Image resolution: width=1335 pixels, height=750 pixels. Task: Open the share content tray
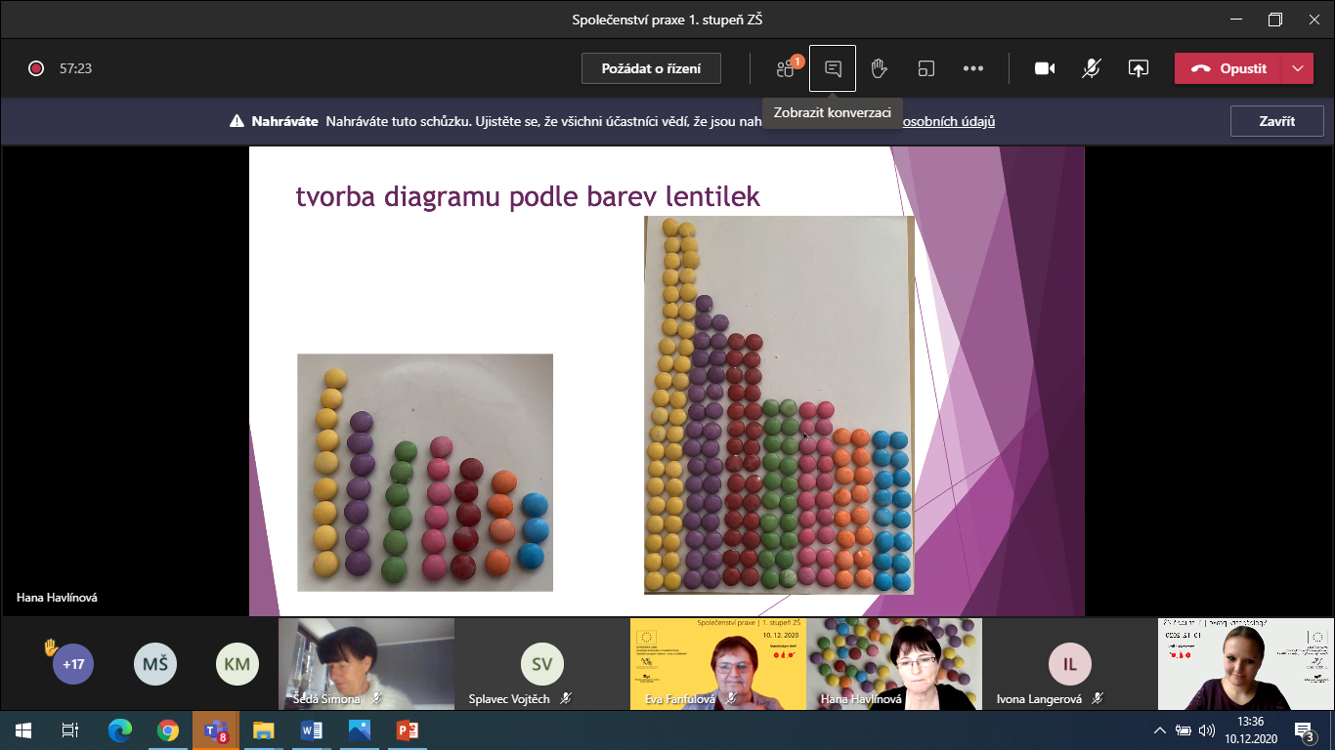pyautogui.click(x=1138, y=68)
